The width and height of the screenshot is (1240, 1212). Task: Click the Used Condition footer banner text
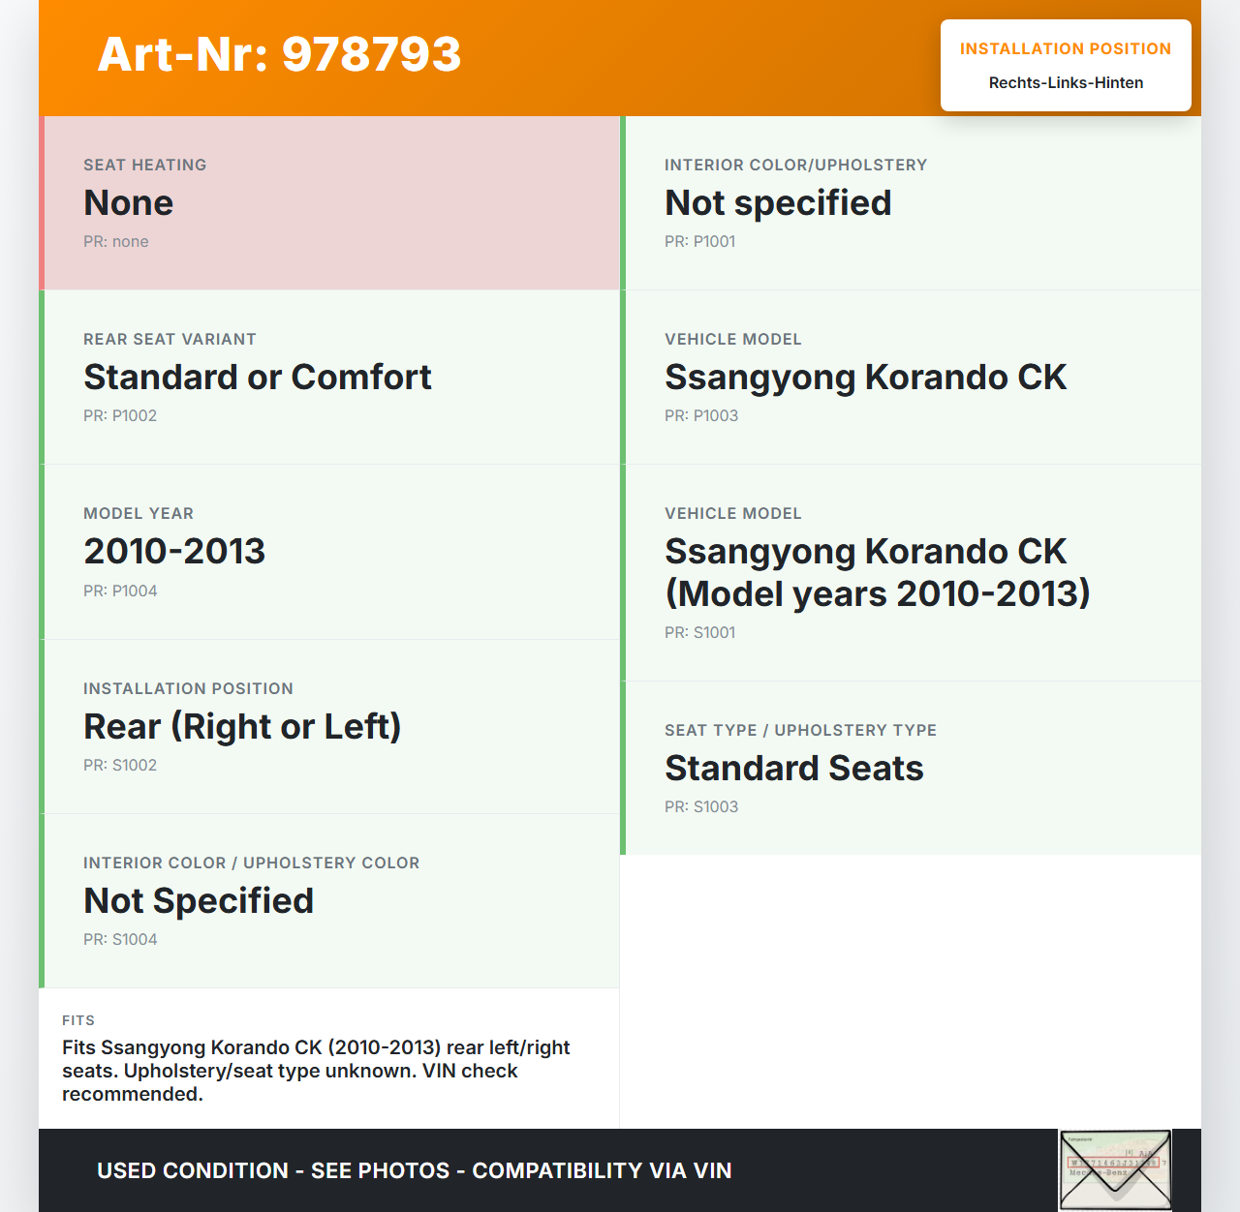coord(414,1170)
